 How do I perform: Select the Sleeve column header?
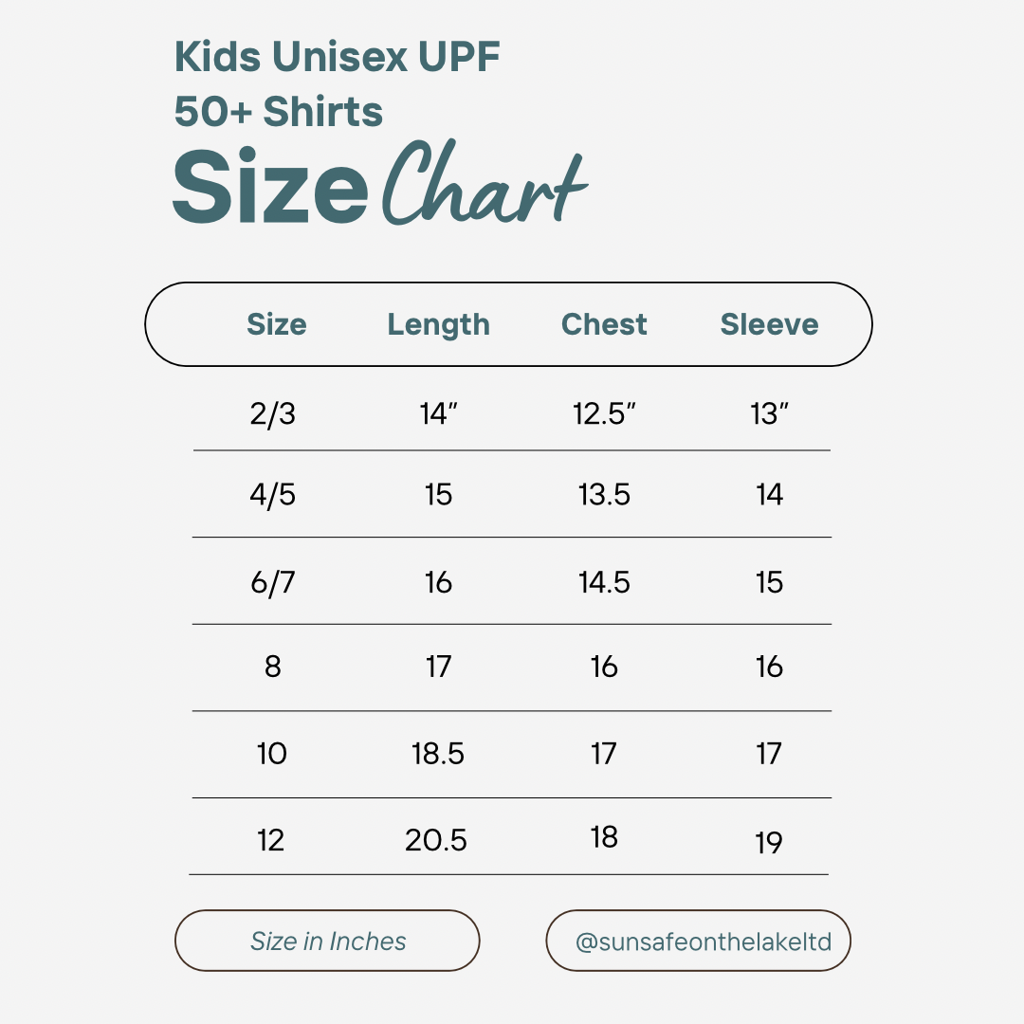click(x=769, y=324)
